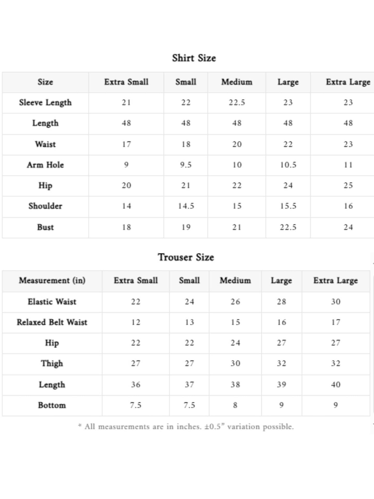Click the shirt Large bust 22.5 cell

coord(288,227)
